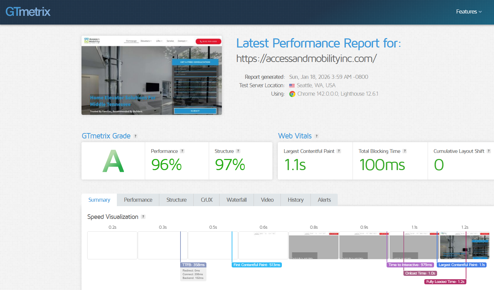
Task: Click the Onload Time: 1.0s marker
Action: [x=420, y=273]
